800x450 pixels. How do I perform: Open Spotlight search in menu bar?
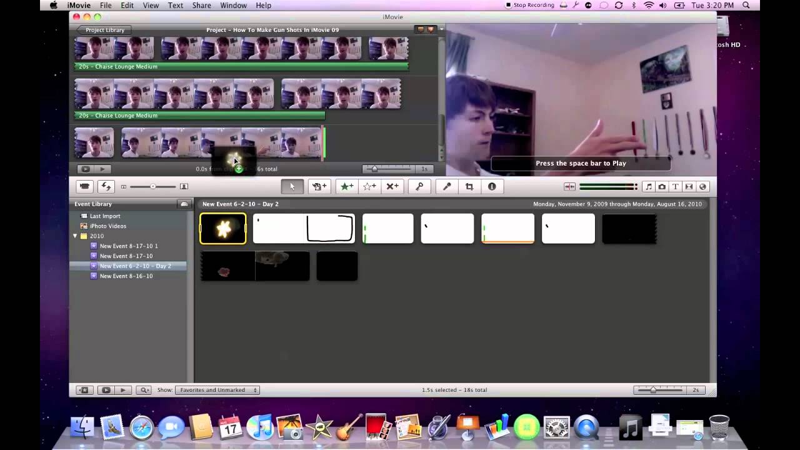(746, 6)
